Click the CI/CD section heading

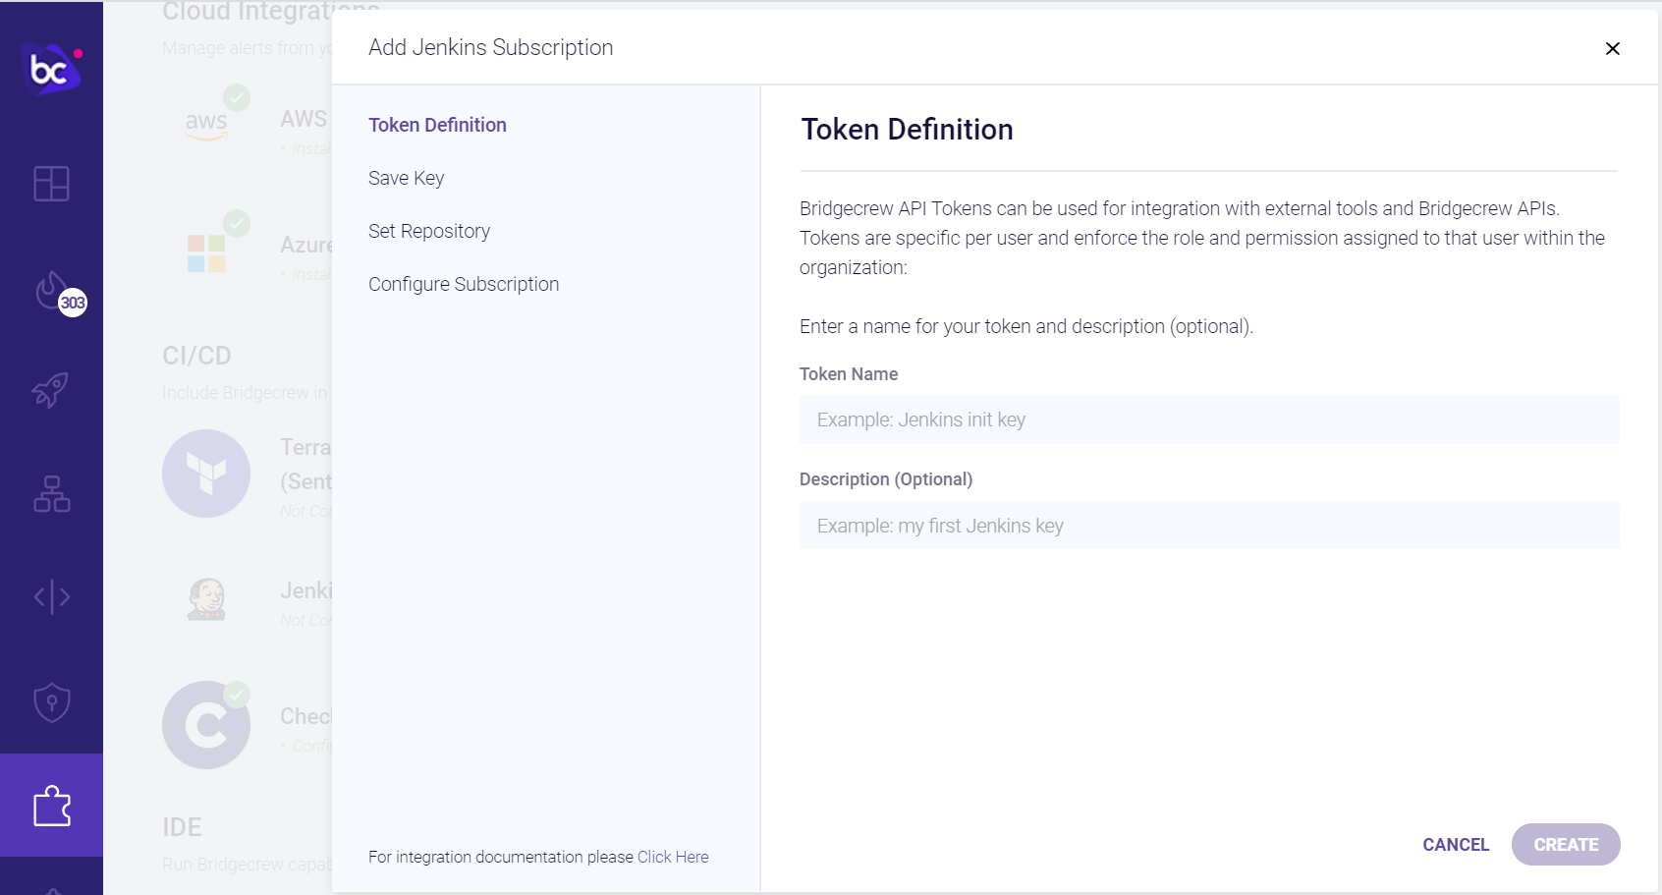click(196, 356)
